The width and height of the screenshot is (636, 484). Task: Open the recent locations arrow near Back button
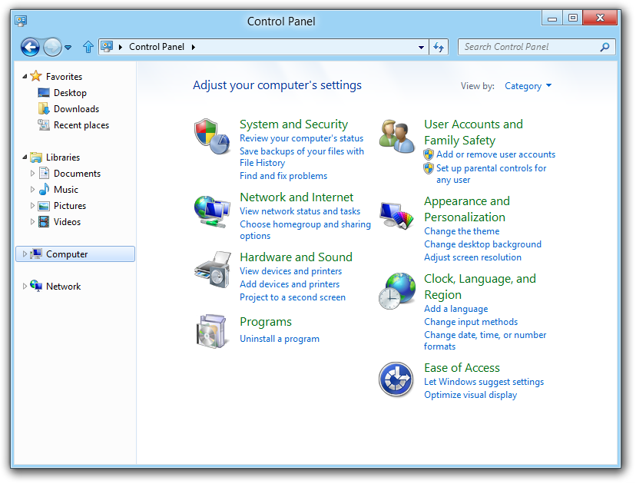coord(68,48)
